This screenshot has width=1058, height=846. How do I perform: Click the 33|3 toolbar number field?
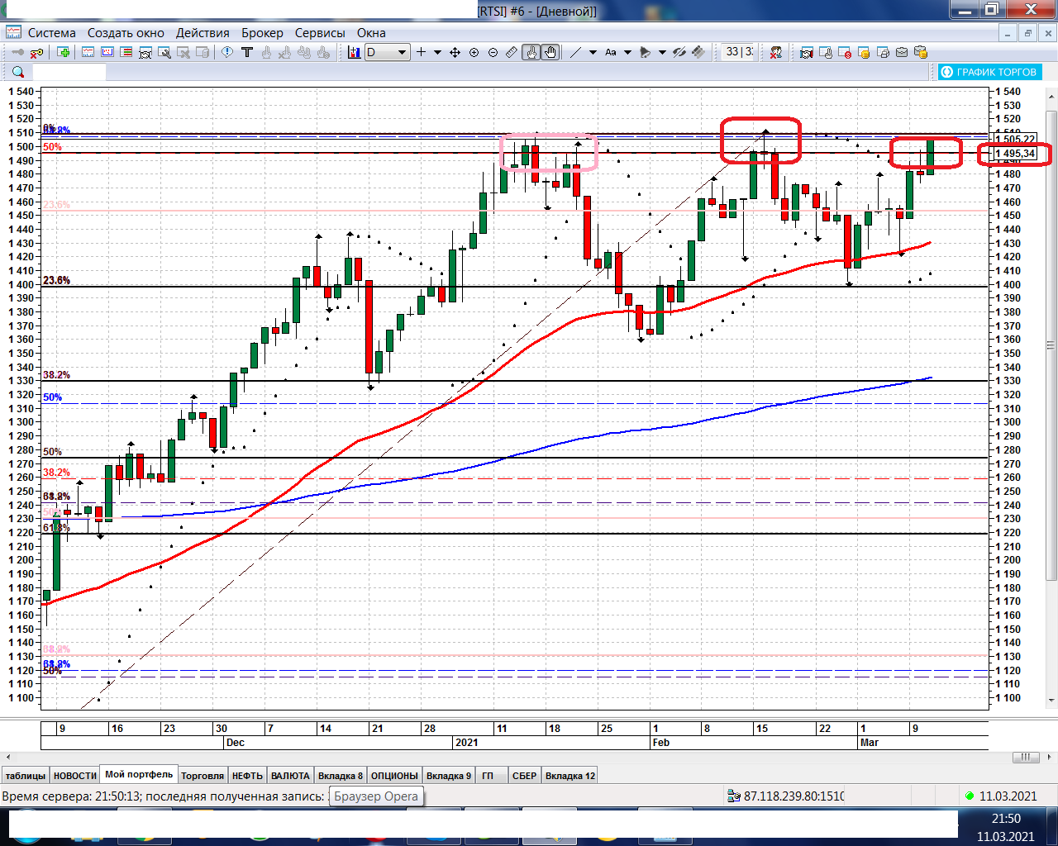point(738,52)
